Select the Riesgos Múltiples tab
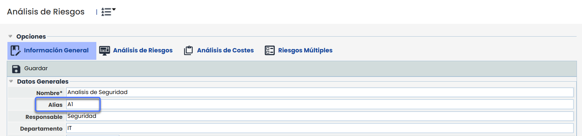 [x=305, y=50]
